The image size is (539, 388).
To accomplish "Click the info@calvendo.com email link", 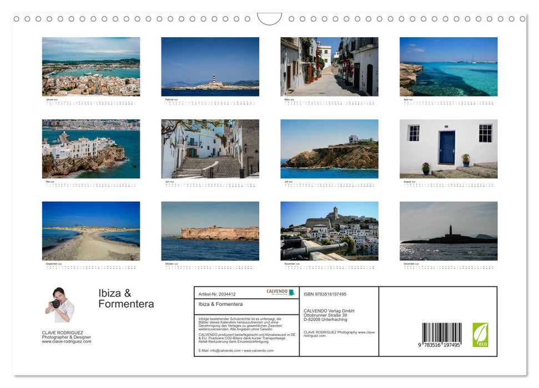I will coord(225,350).
